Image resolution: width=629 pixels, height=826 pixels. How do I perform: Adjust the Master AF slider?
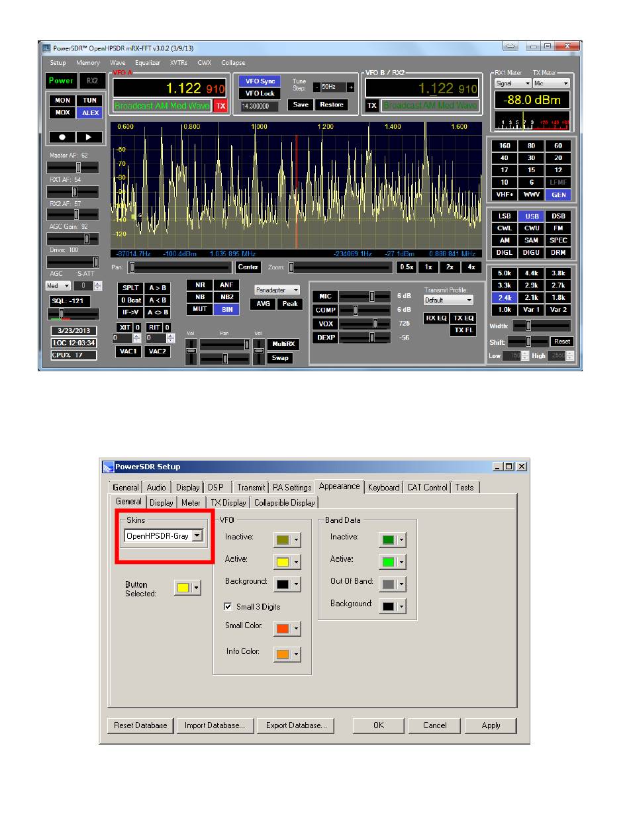point(73,167)
